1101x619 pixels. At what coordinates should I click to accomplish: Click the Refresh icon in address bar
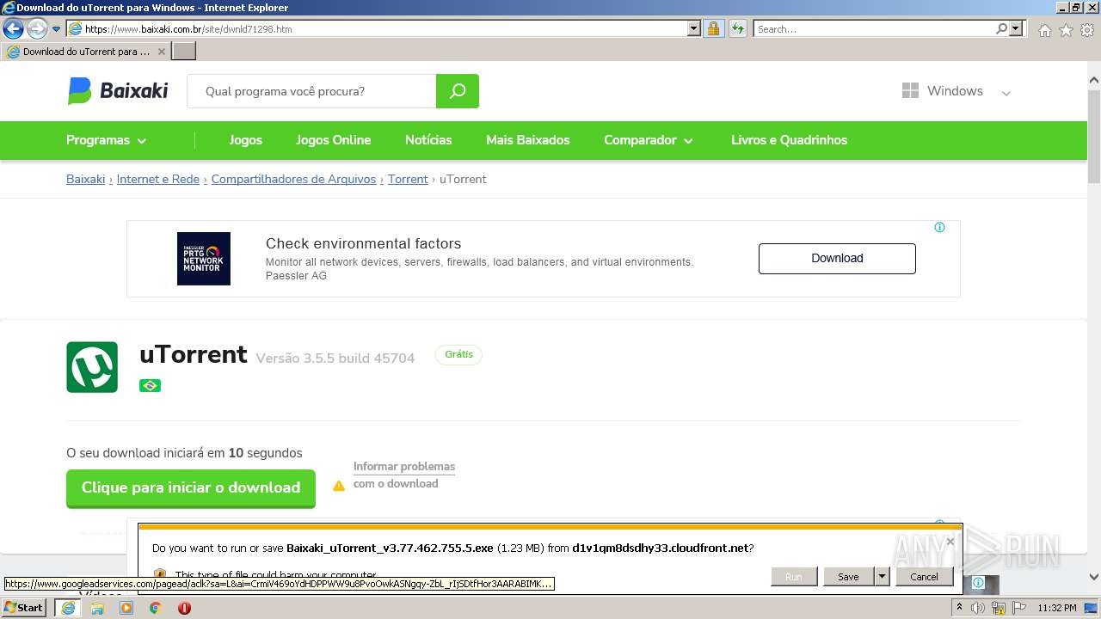(737, 29)
